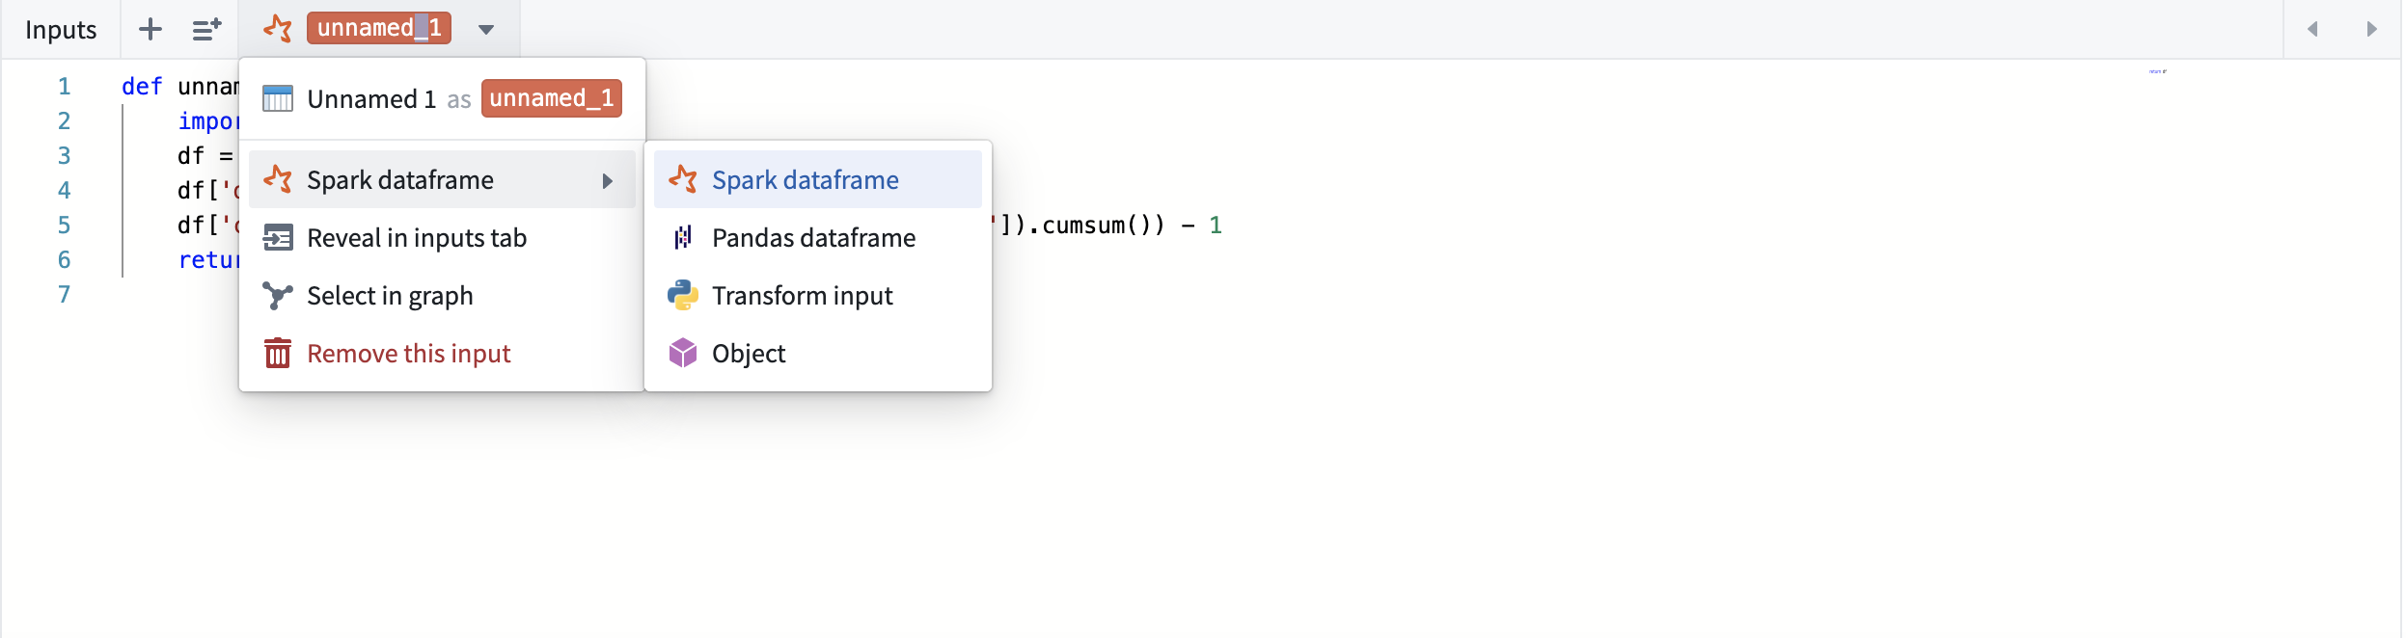
Task: Open the unnamed_1 input dropdown arrow
Action: [486, 29]
